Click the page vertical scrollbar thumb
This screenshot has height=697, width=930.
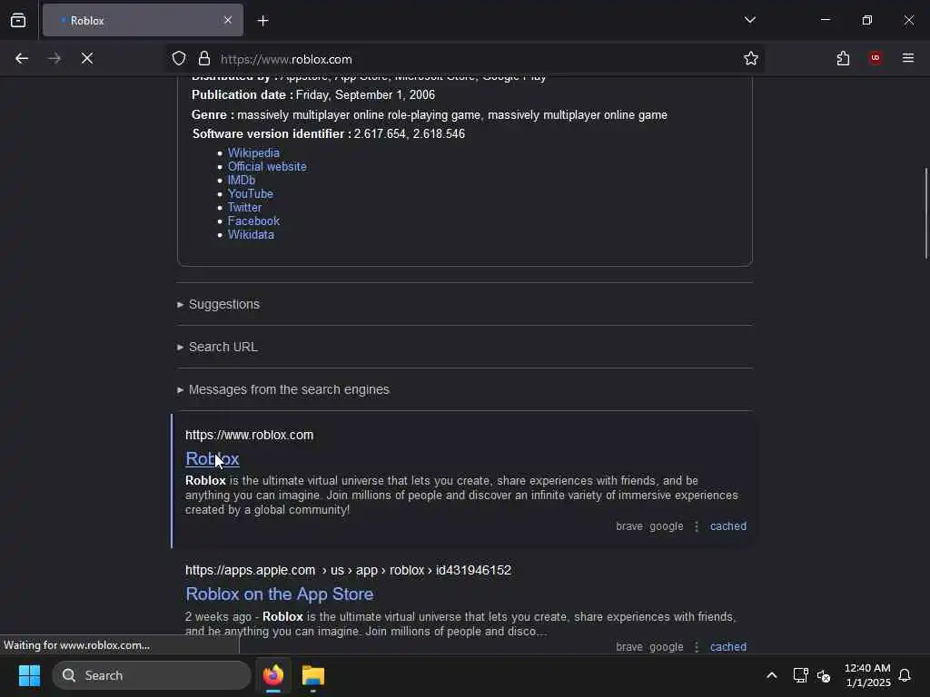click(x=925, y=213)
